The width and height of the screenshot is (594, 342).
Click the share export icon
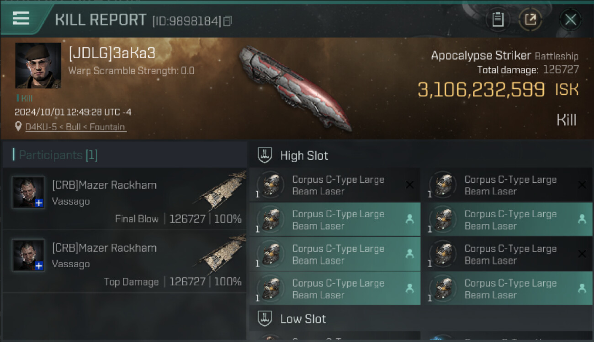(x=530, y=20)
